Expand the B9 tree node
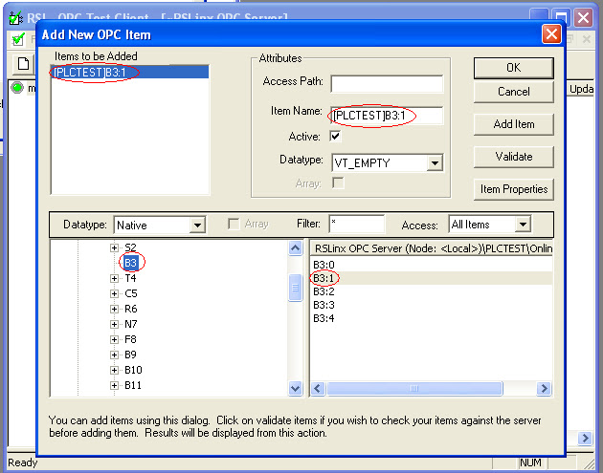This screenshot has width=603, height=473. 114,355
